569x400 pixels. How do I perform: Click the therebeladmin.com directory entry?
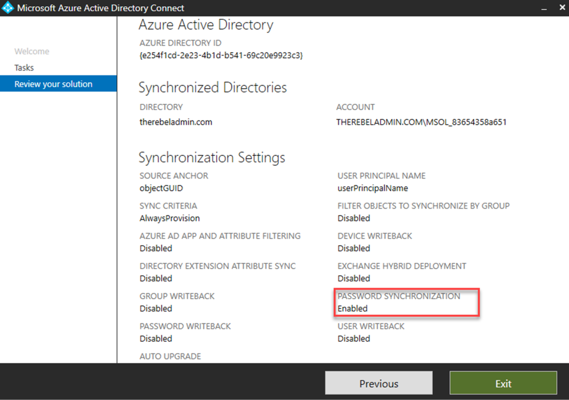tap(176, 122)
